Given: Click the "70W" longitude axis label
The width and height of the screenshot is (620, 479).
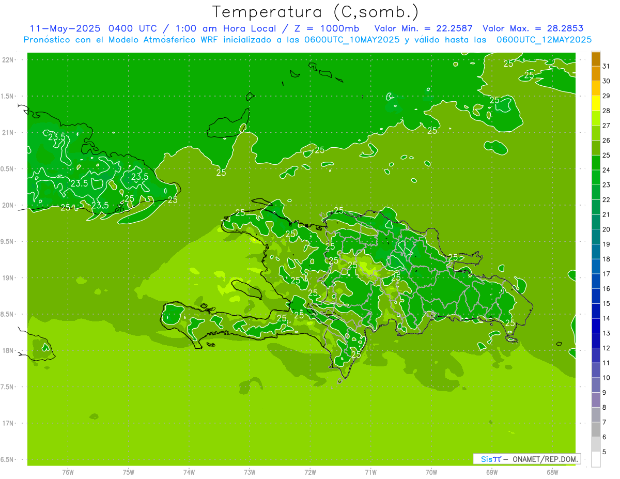Looking at the screenshot, I should coord(431,472).
